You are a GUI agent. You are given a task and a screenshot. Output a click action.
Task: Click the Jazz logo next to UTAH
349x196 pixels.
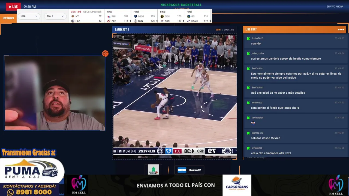click(x=189, y=21)
